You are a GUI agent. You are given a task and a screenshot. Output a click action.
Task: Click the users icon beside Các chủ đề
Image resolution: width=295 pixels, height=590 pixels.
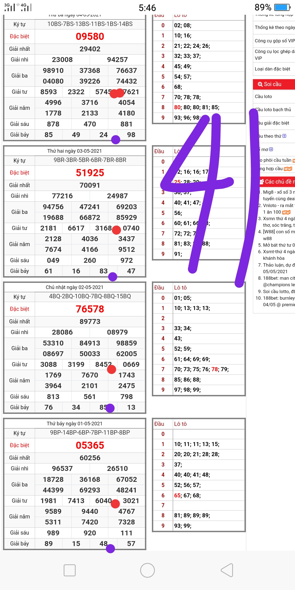[262, 182]
